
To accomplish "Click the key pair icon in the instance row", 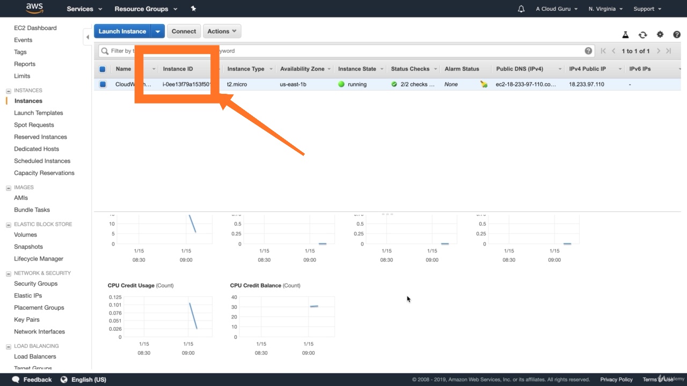I will [484, 84].
